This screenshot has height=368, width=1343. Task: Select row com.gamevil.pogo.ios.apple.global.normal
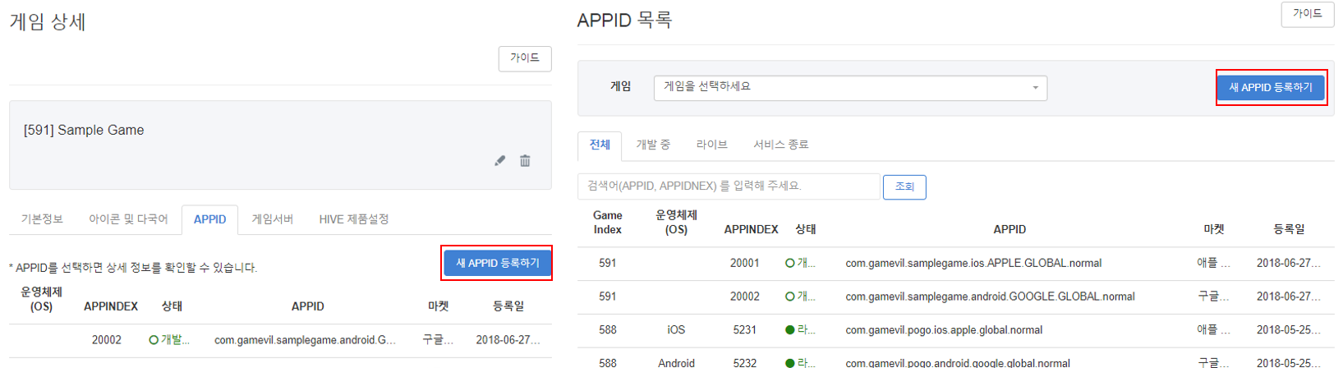(x=956, y=330)
